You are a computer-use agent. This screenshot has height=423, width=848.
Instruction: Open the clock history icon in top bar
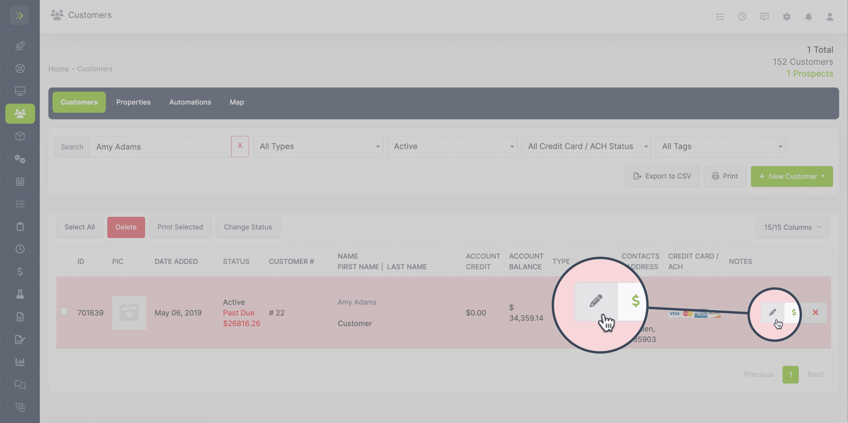click(x=742, y=17)
